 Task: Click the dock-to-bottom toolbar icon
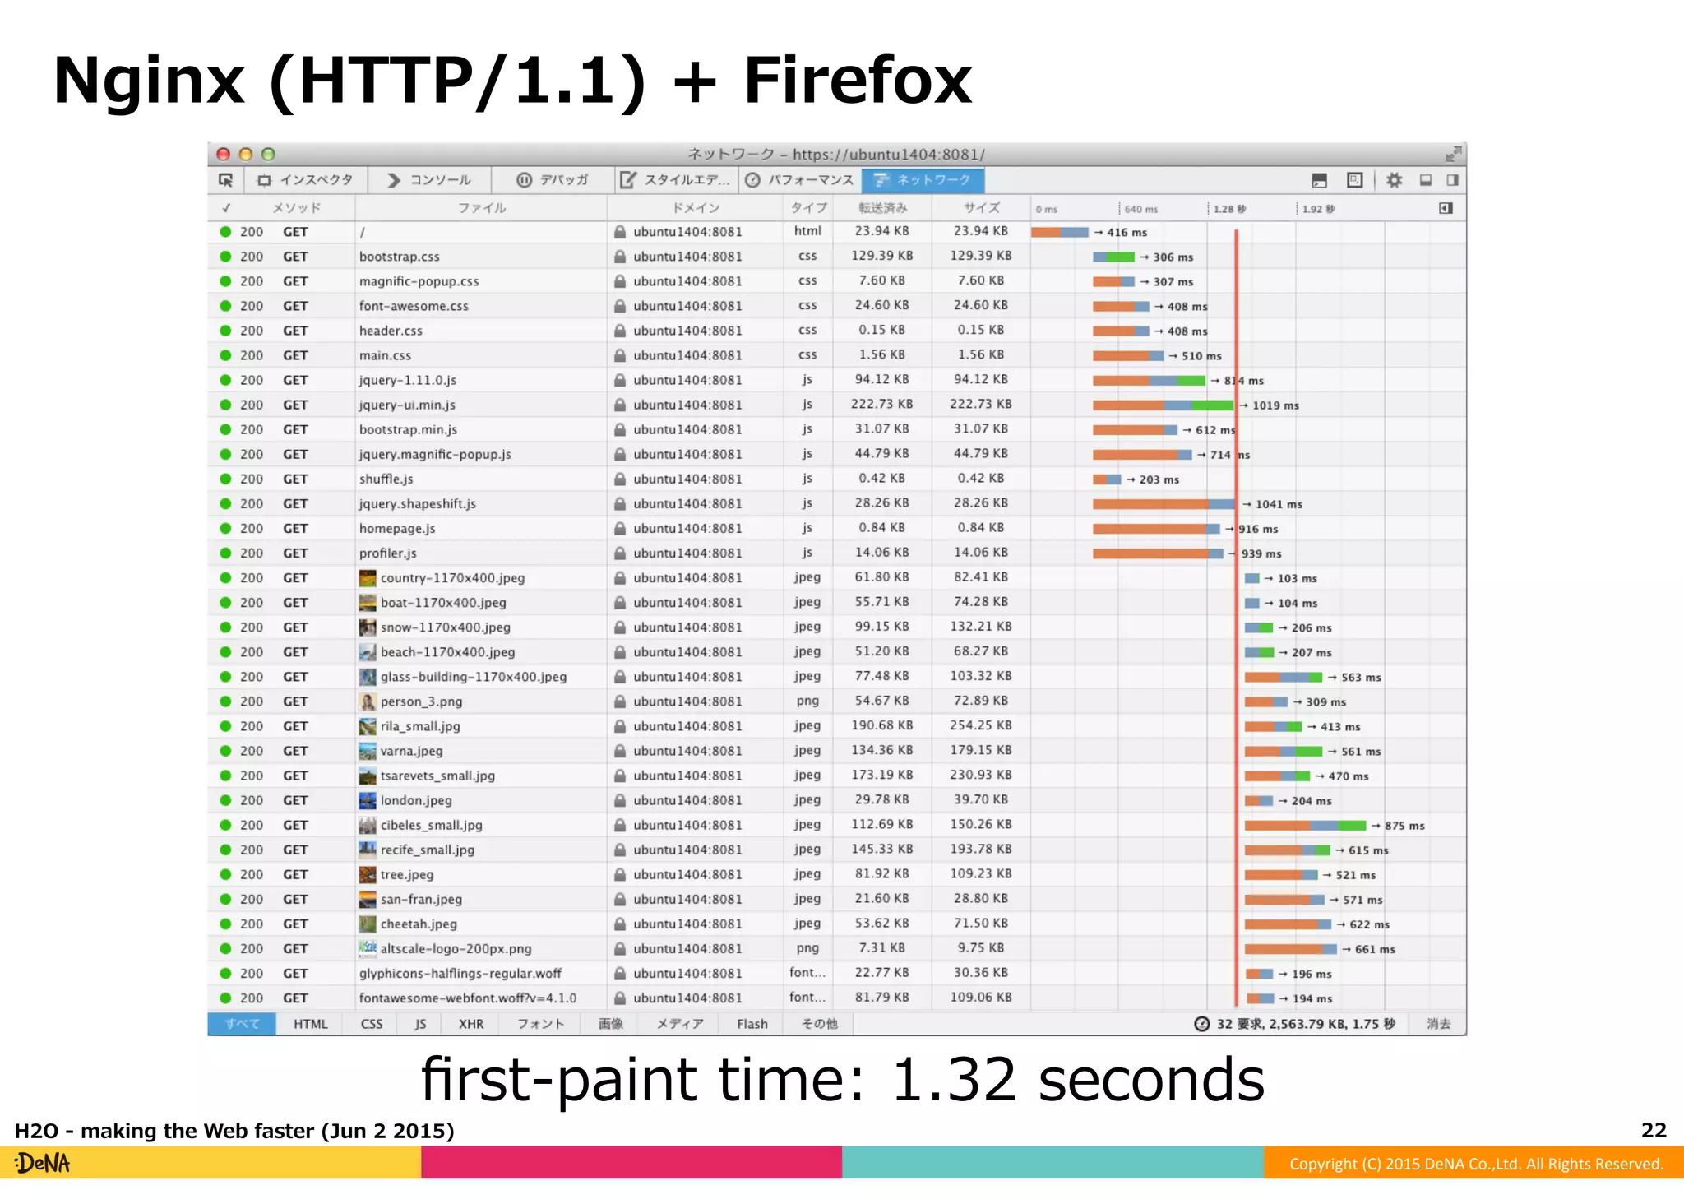(x=1426, y=180)
